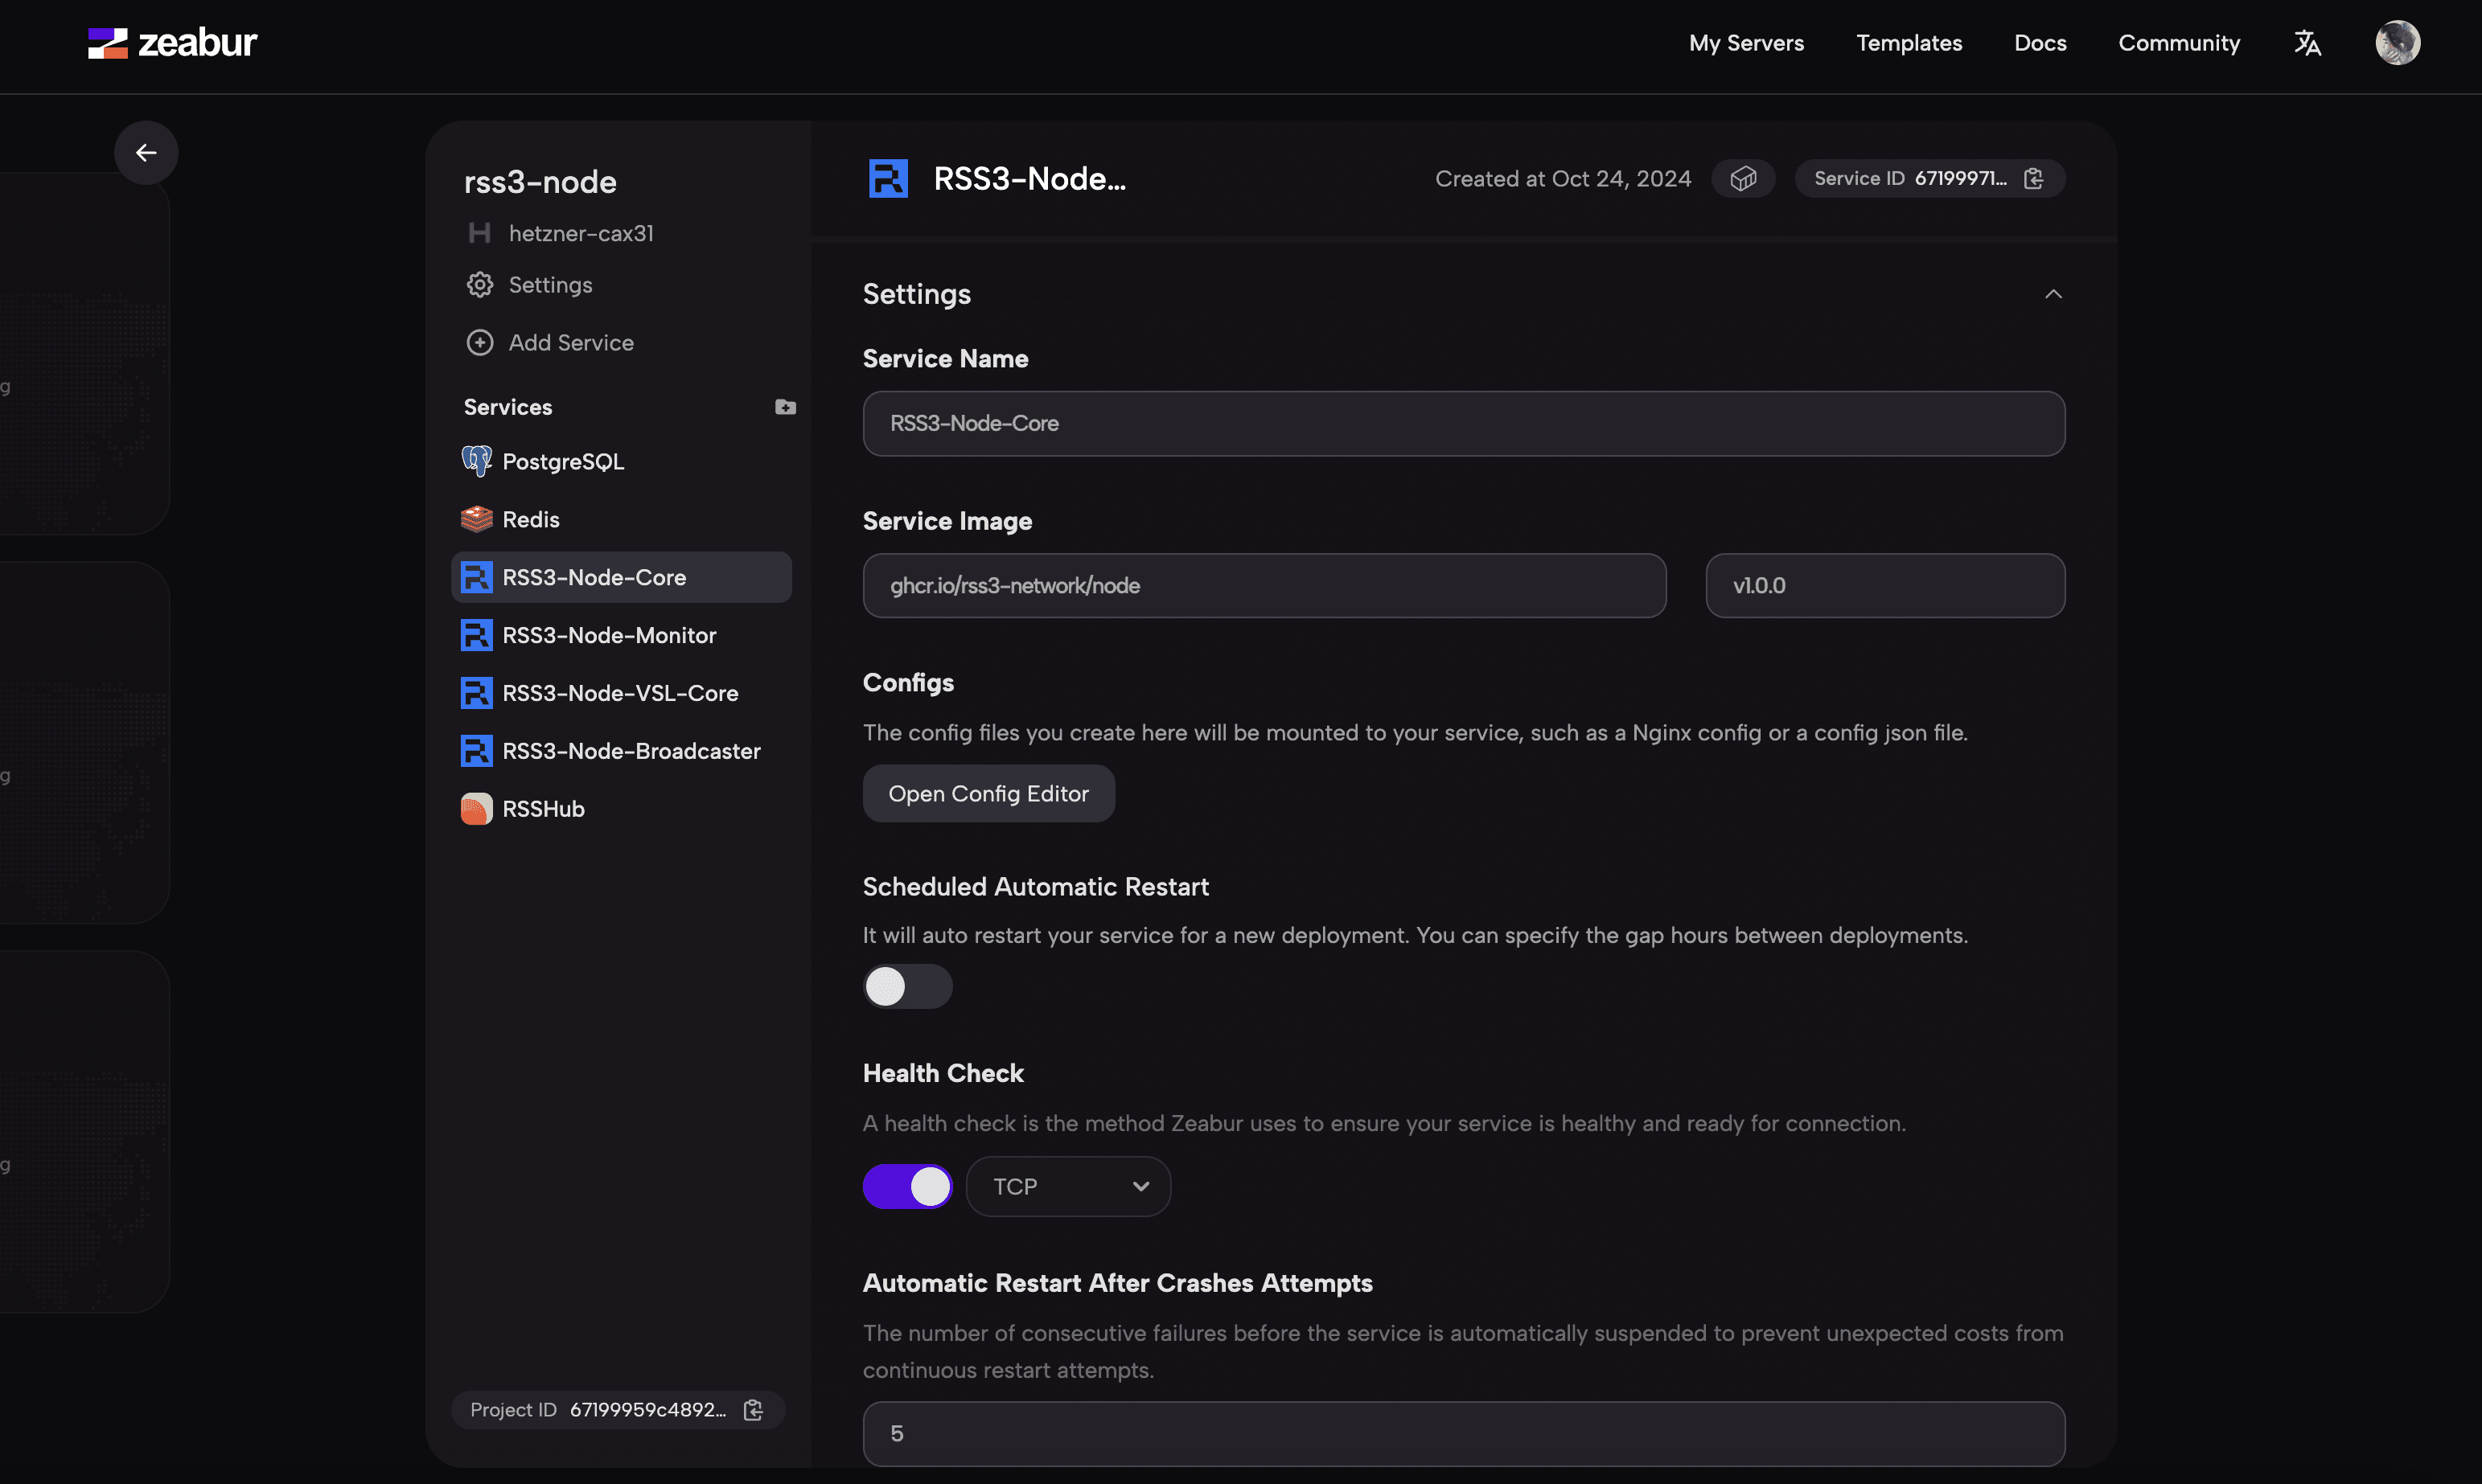Viewport: 2482px width, 1484px height.
Task: Go back with the arrow button
Action: point(146,153)
